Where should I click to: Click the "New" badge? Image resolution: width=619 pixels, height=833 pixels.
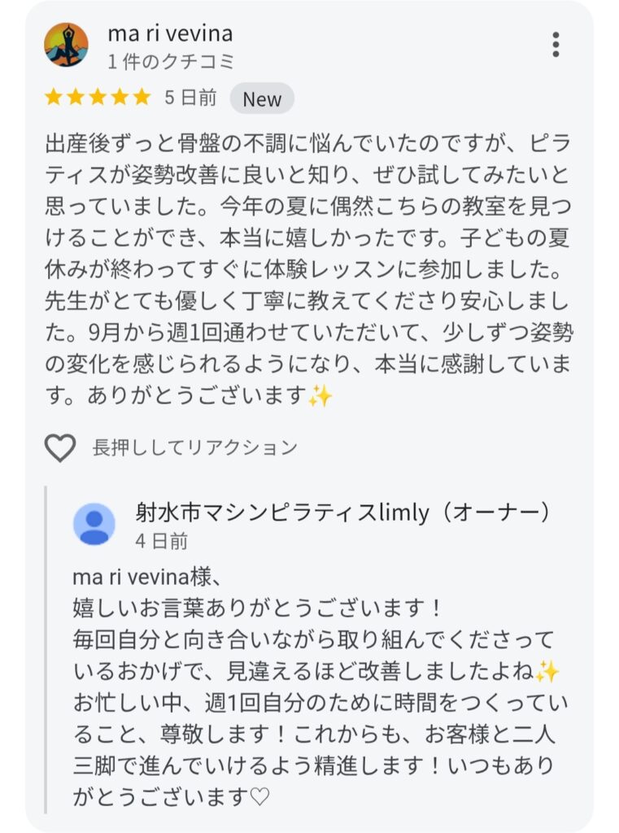pyautogui.click(x=262, y=99)
